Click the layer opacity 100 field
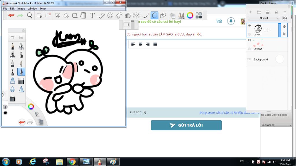Image resolution: width=296 pixels, height=166 pixels. (285, 18)
